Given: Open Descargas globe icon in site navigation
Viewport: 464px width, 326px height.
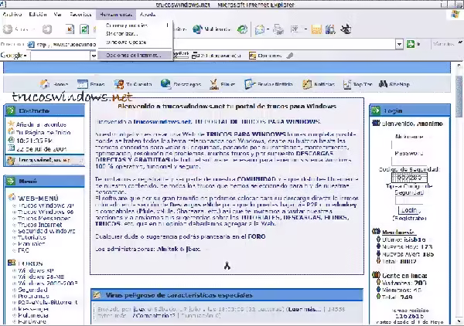Looking at the screenshot, I should (165, 84).
